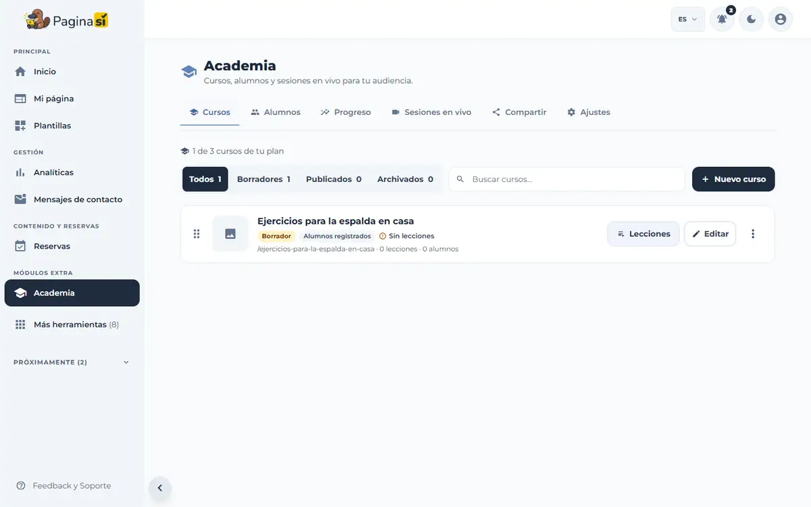Click the Academia page header cap icon

pos(189,72)
